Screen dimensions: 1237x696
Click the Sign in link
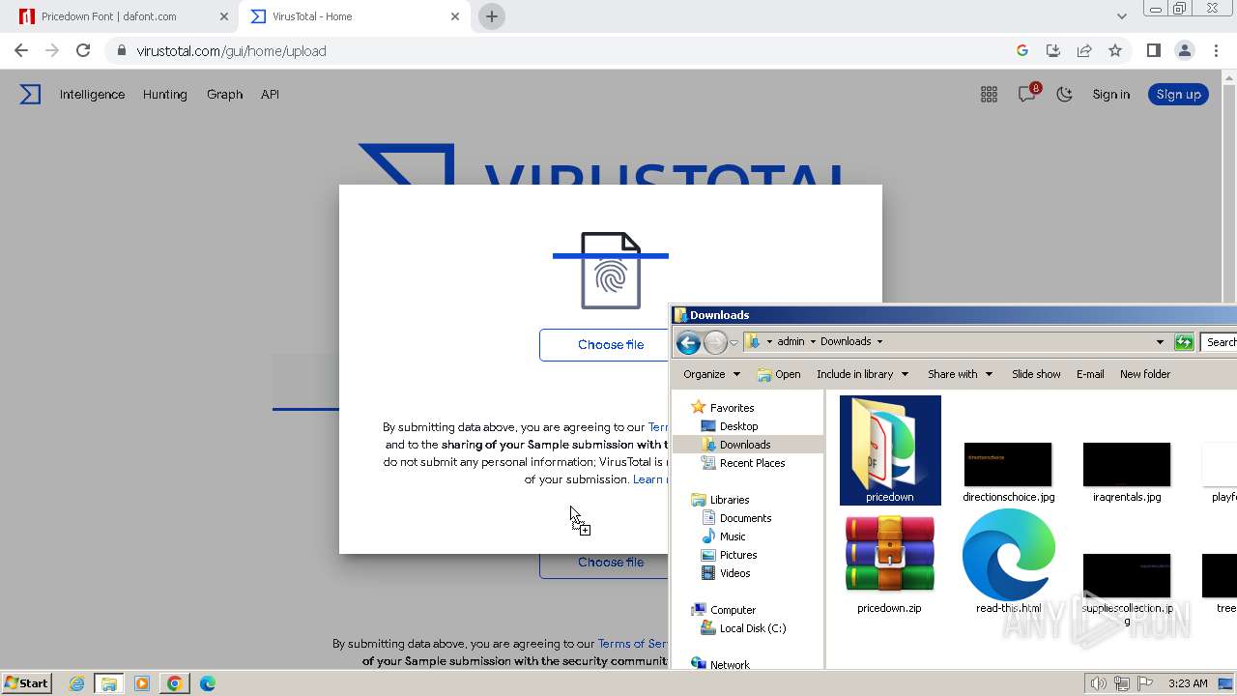pyautogui.click(x=1110, y=94)
